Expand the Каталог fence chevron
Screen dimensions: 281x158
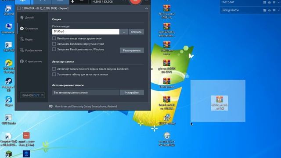[279, 2]
